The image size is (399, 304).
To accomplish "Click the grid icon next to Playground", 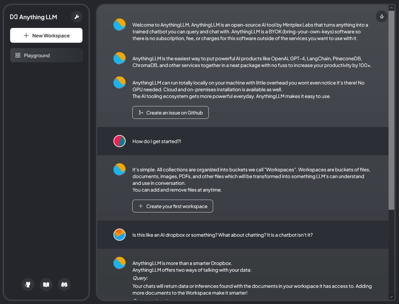I will tap(18, 55).
